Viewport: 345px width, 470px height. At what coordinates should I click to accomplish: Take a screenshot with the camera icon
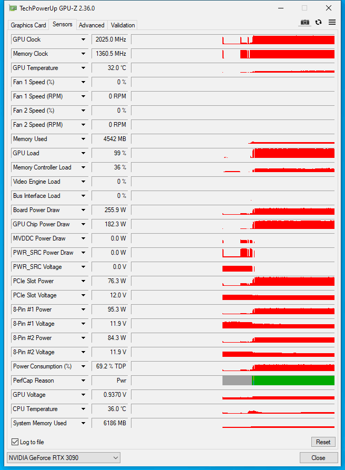click(x=305, y=23)
